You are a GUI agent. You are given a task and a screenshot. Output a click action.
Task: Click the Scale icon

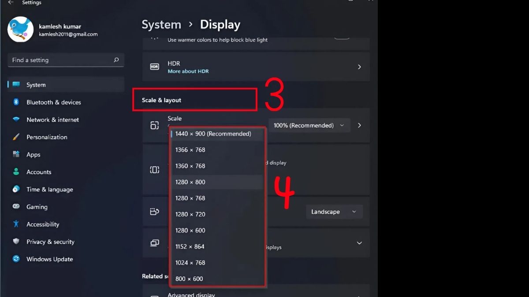154,125
